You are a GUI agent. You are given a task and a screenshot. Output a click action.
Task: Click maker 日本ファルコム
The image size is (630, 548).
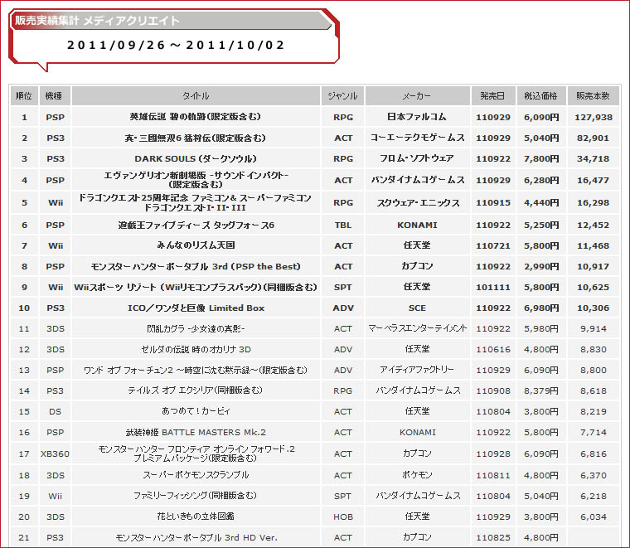click(x=417, y=117)
